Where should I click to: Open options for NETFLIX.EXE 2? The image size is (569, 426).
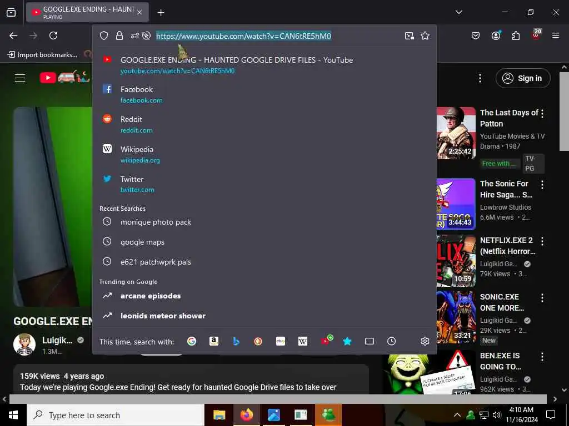(542, 241)
